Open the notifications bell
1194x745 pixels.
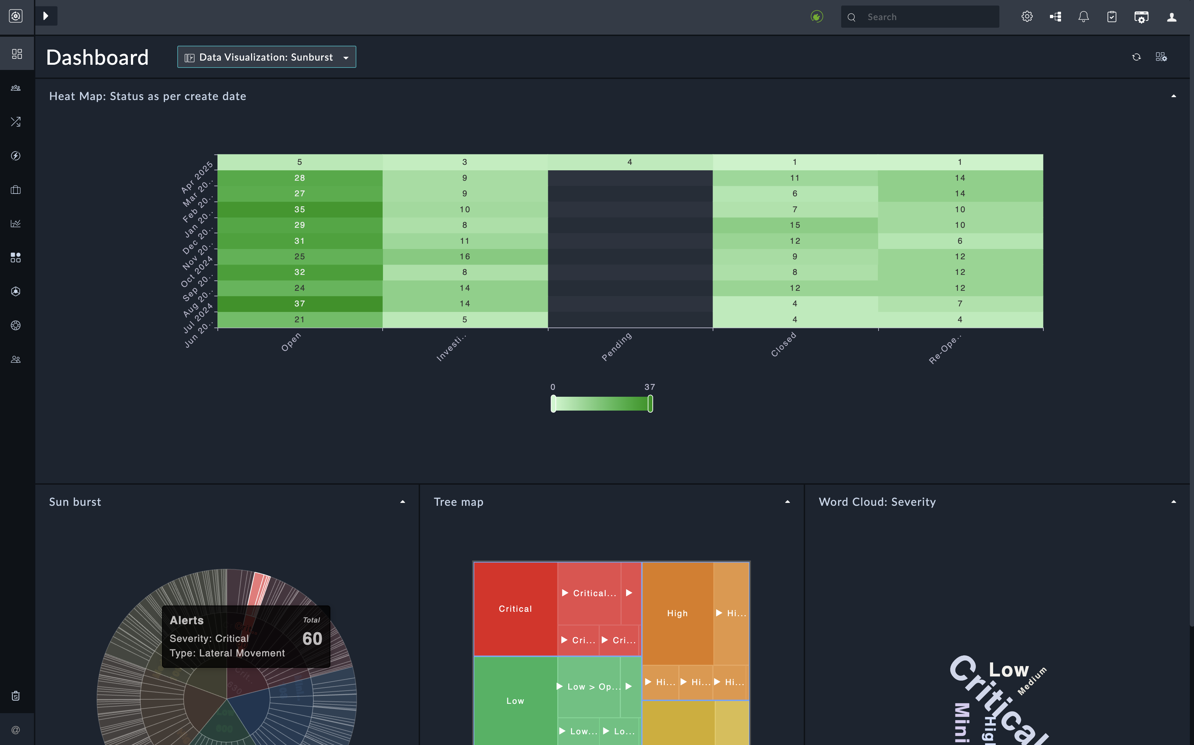pyautogui.click(x=1083, y=17)
